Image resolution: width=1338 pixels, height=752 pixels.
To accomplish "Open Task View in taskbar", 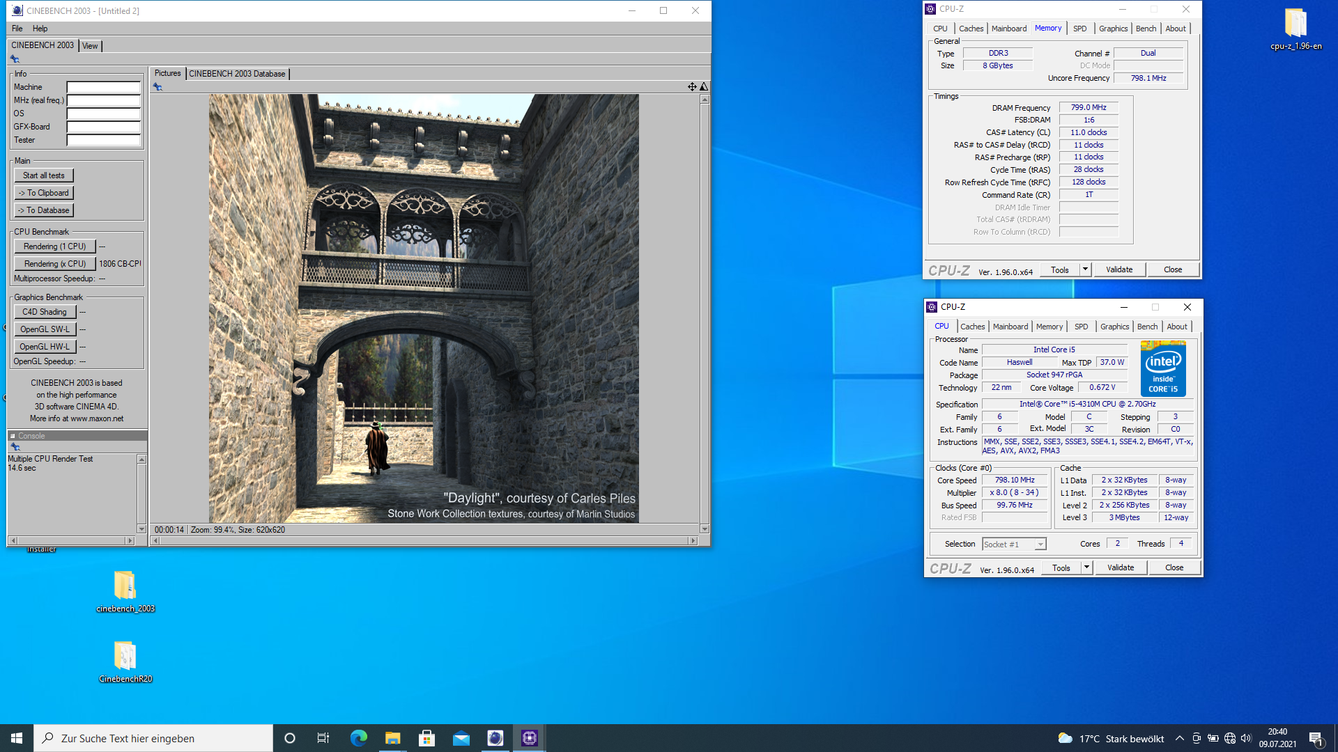I will click(x=323, y=738).
